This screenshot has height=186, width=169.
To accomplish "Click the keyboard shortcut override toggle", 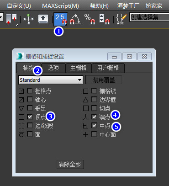I will (x=43, y=19).
